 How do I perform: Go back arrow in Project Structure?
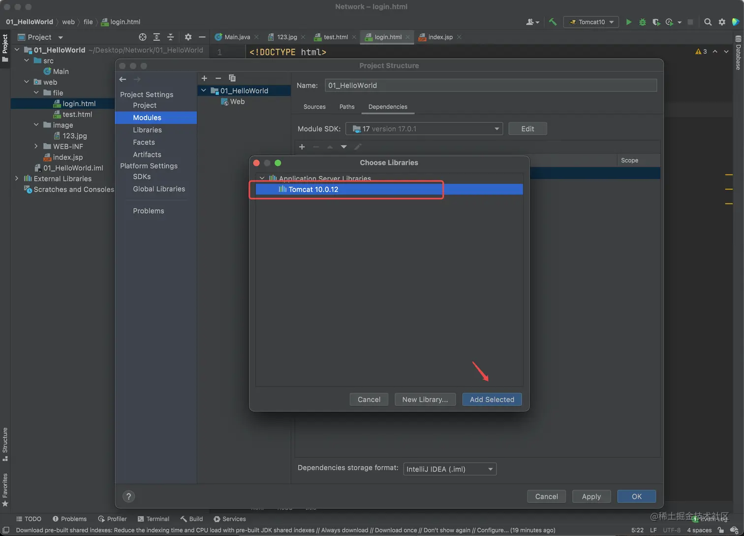123,79
